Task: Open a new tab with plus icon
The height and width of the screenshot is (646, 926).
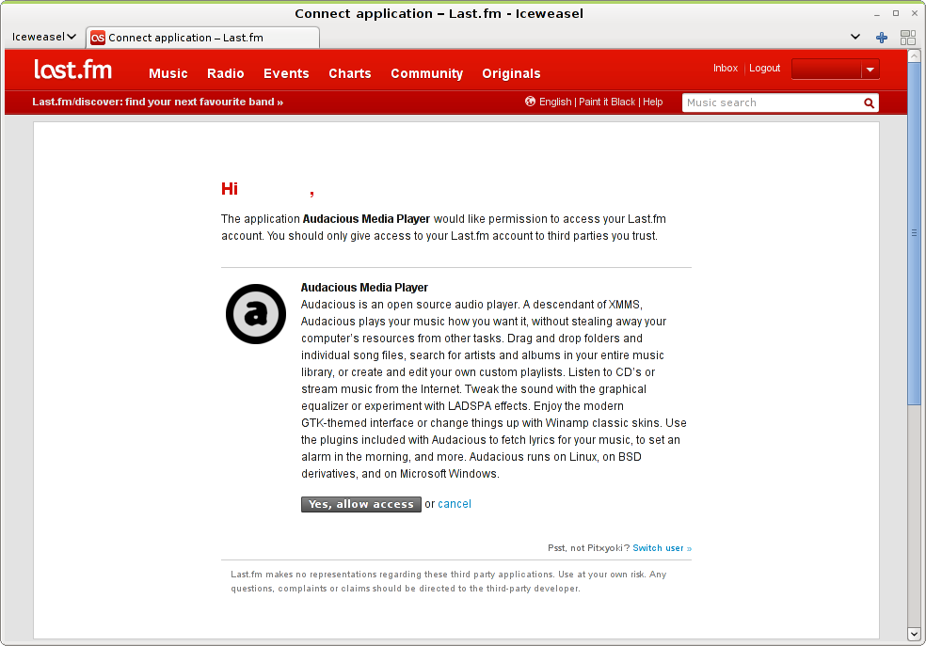Action: (881, 38)
